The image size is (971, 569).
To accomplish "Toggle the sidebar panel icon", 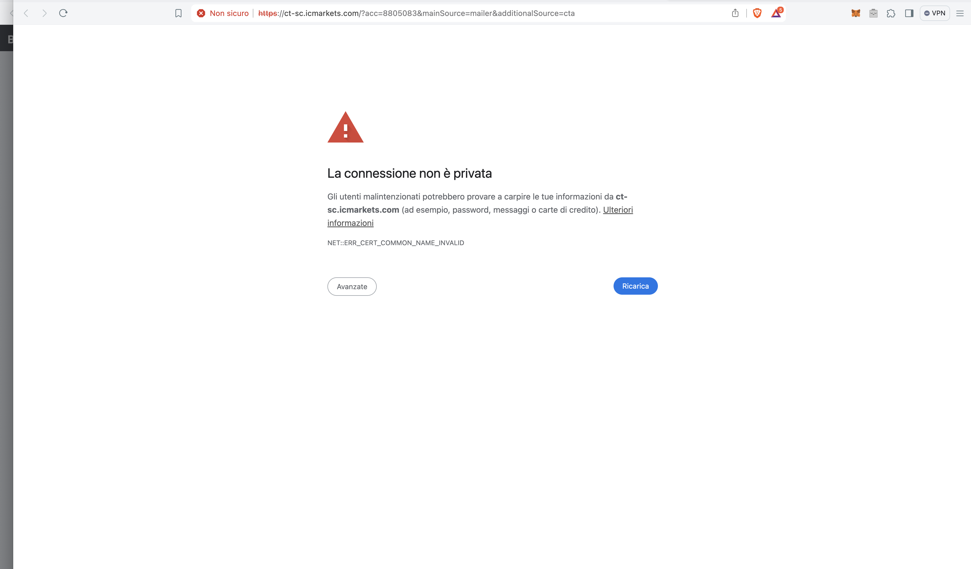I will (909, 13).
